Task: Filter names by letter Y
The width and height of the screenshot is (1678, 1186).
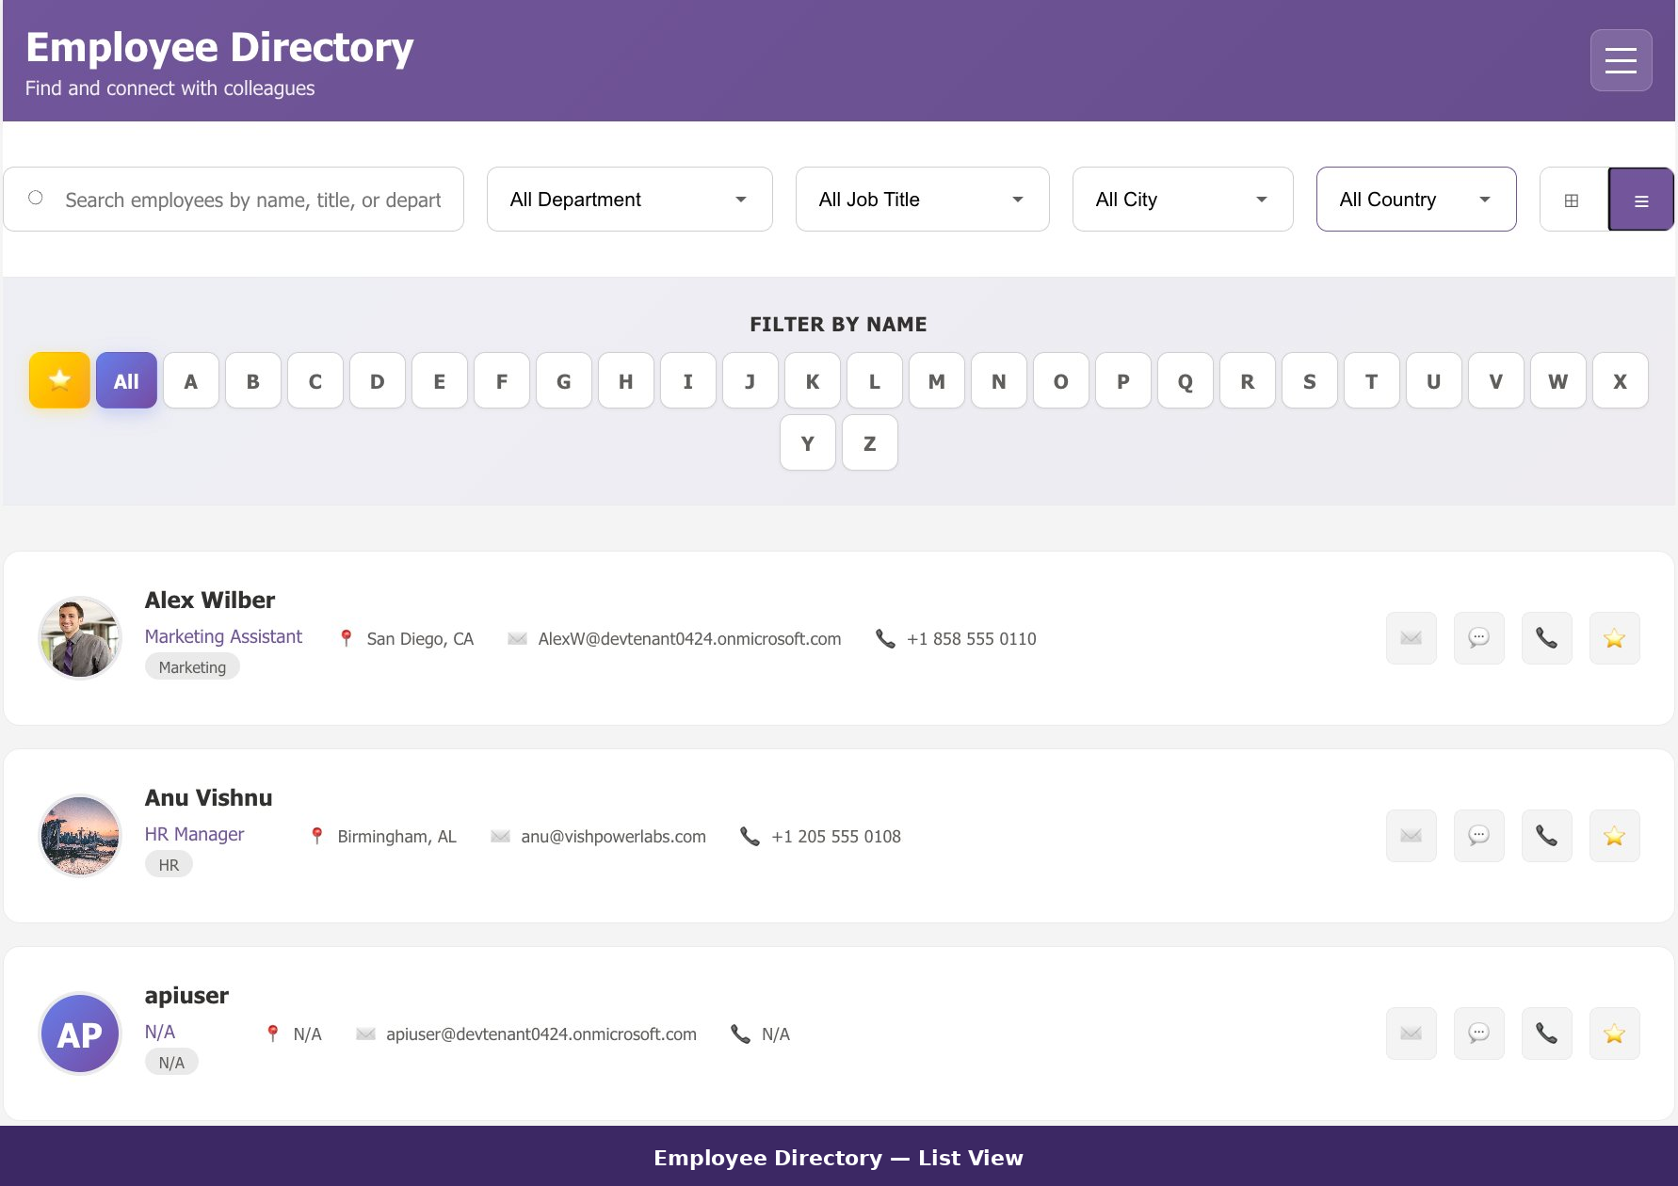Action: point(808,442)
